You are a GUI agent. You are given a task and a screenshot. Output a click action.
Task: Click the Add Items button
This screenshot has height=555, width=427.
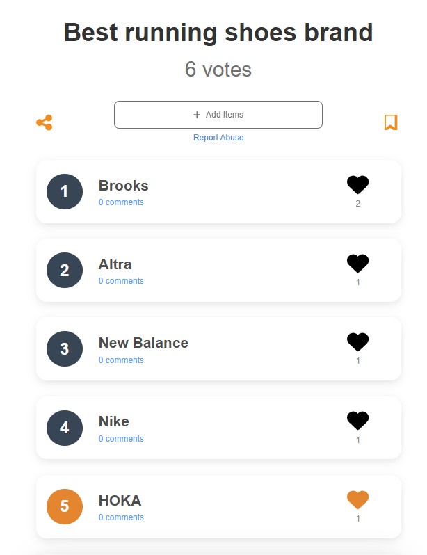click(218, 115)
